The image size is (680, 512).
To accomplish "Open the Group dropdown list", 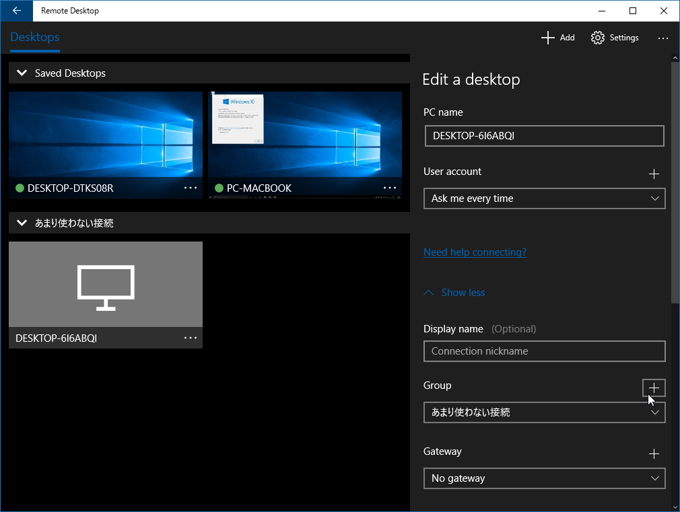I will coord(544,412).
